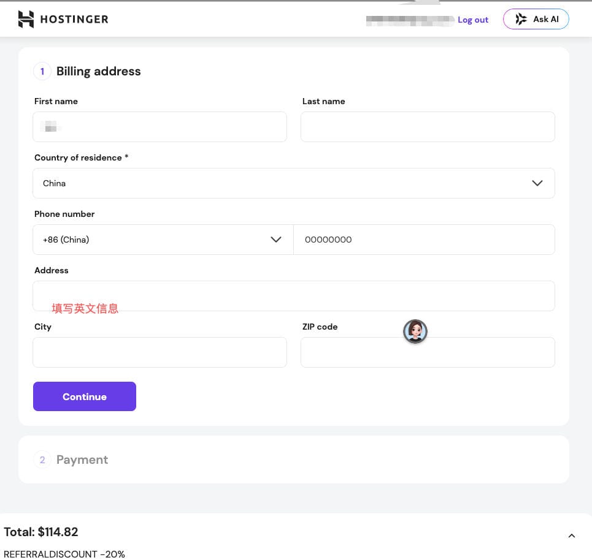Click the step 1 circle badge
This screenshot has width=592, height=560.
point(42,71)
